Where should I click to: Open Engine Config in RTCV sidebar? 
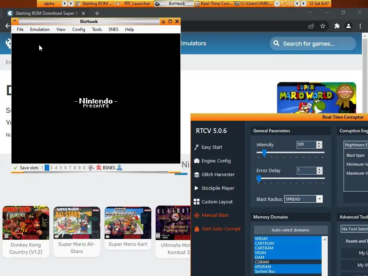[212, 161]
